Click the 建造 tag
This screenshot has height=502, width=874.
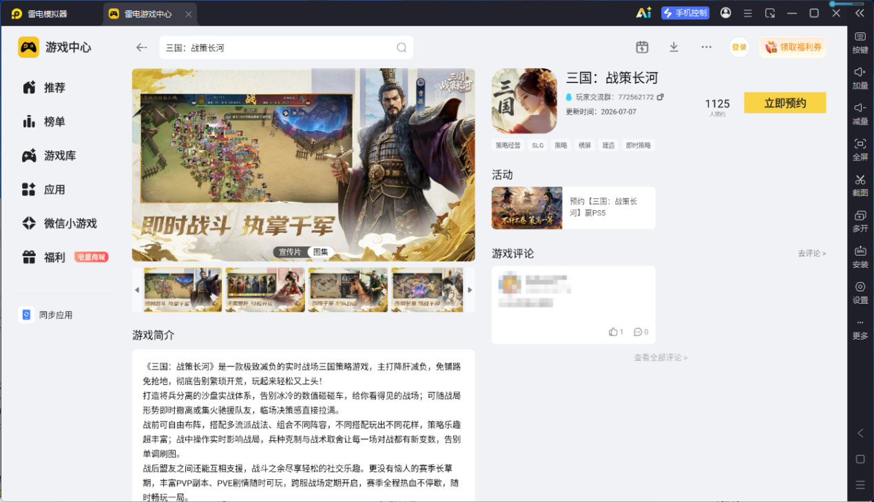[608, 145]
